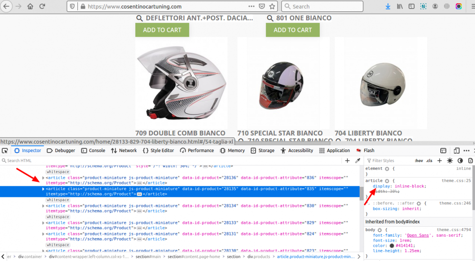Click the display: inline-block declaration value
The width and height of the screenshot is (475, 261).
410,186
